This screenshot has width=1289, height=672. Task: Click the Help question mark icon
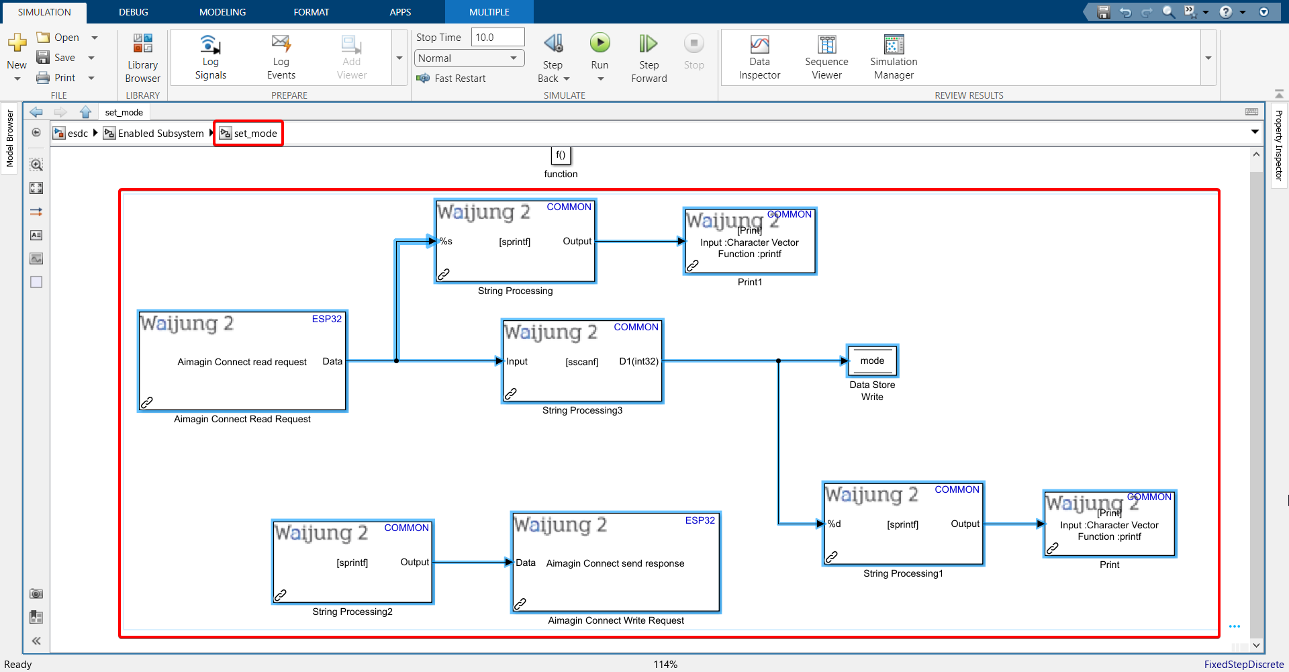tap(1226, 12)
